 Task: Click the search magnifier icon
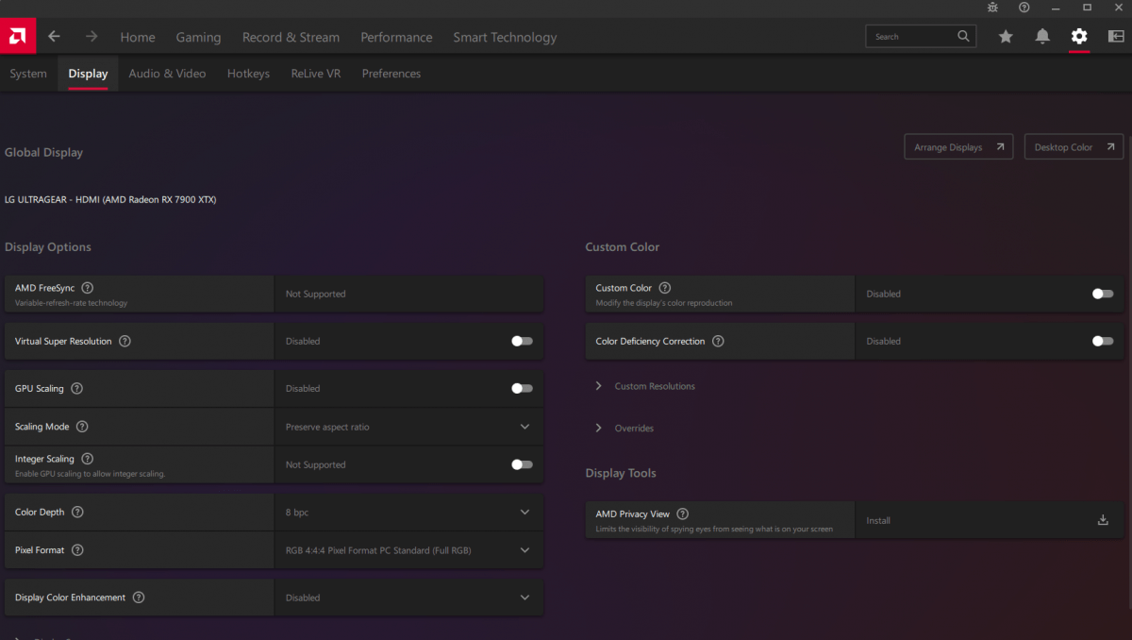point(963,36)
